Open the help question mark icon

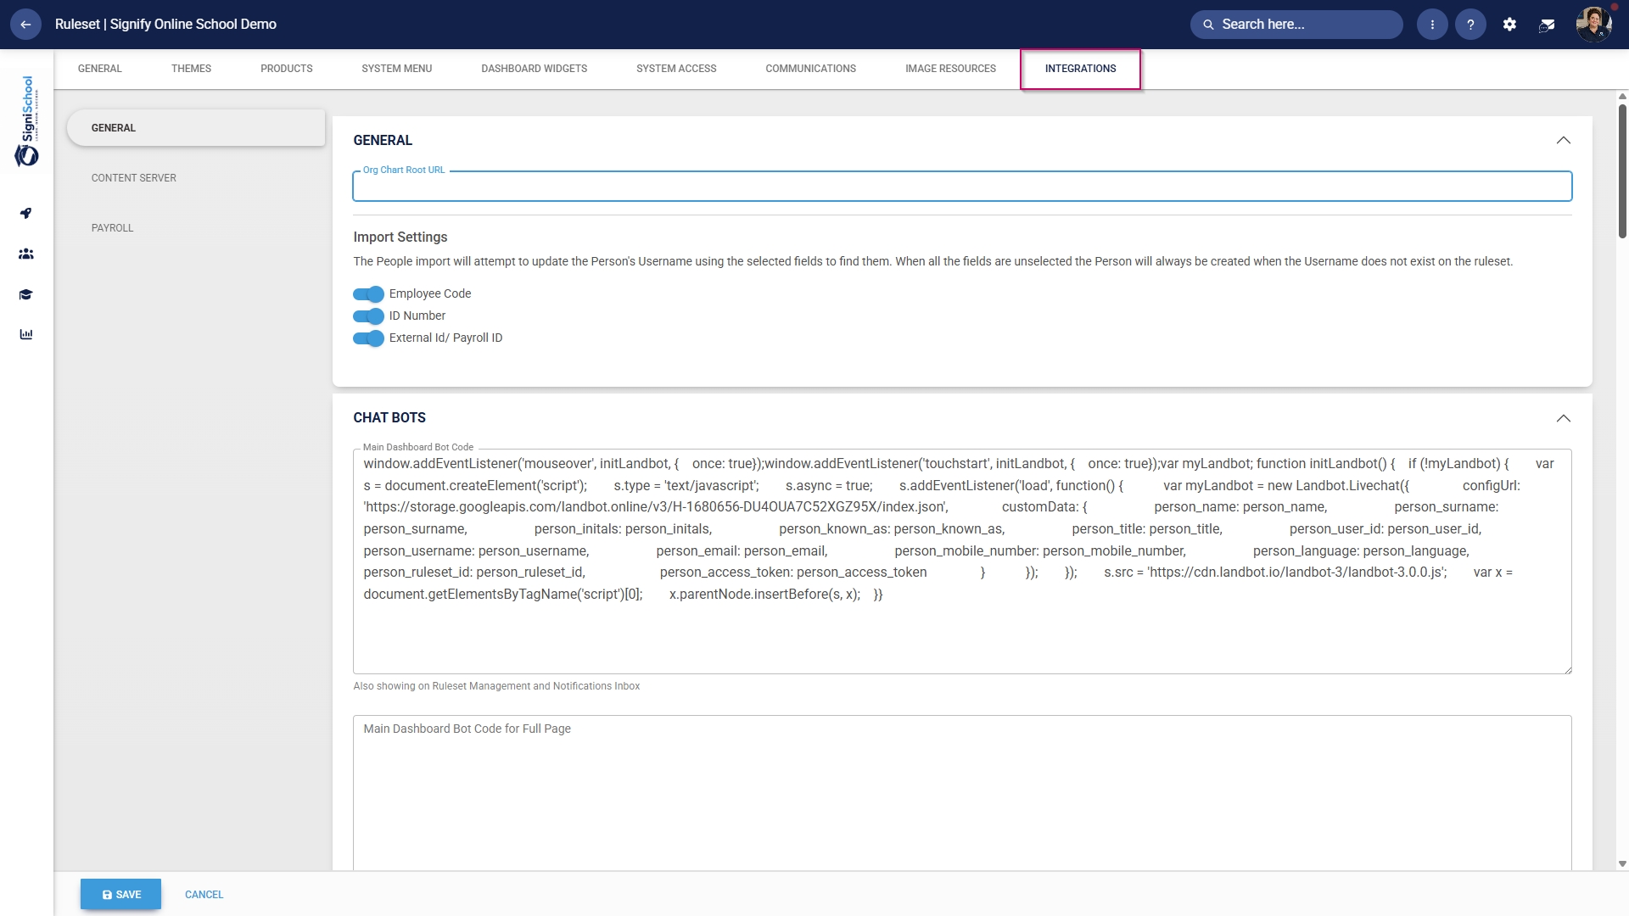(1470, 25)
